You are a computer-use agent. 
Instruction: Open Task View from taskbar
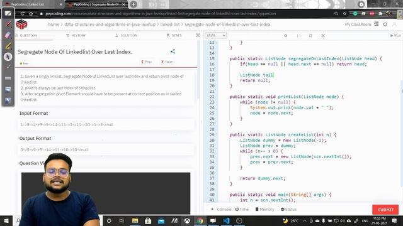point(122,220)
